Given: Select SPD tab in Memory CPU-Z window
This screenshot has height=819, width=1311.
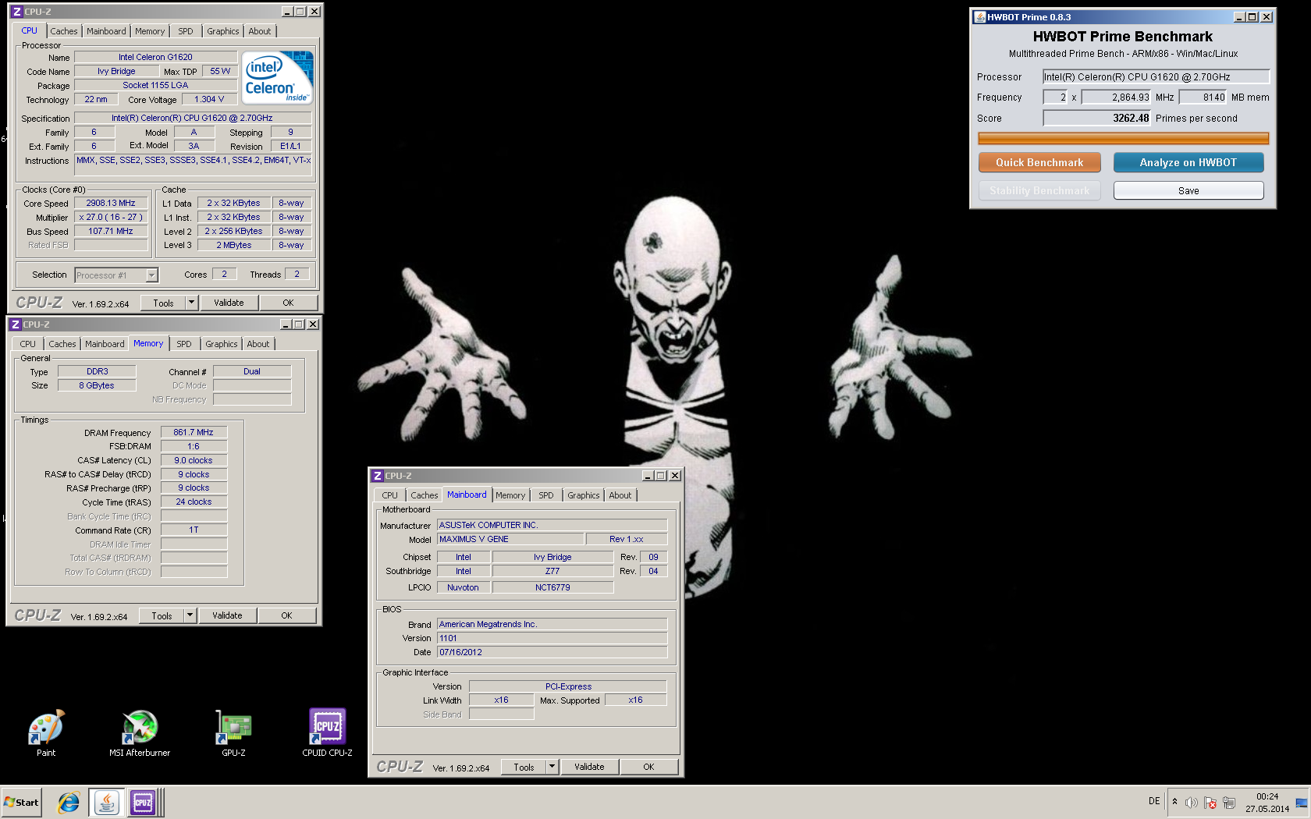Looking at the screenshot, I should tap(183, 344).
